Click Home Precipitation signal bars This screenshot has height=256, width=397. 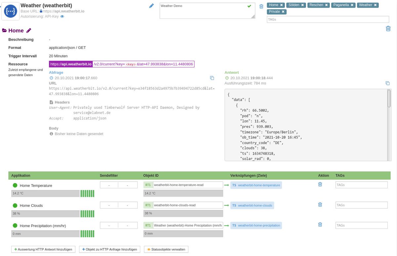click(87, 234)
